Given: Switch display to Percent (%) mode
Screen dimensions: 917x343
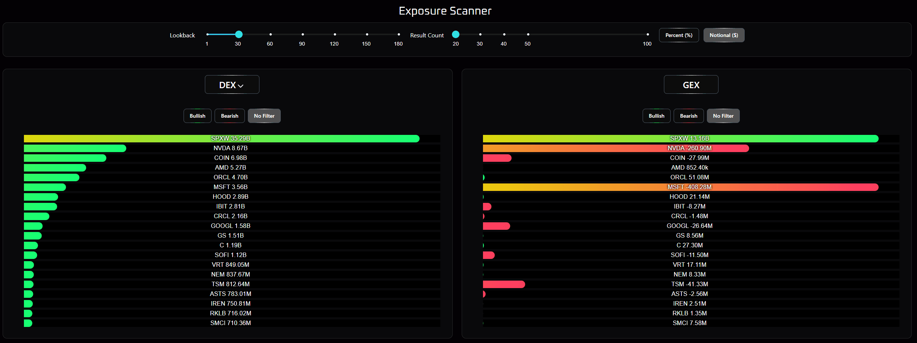Looking at the screenshot, I should [678, 35].
